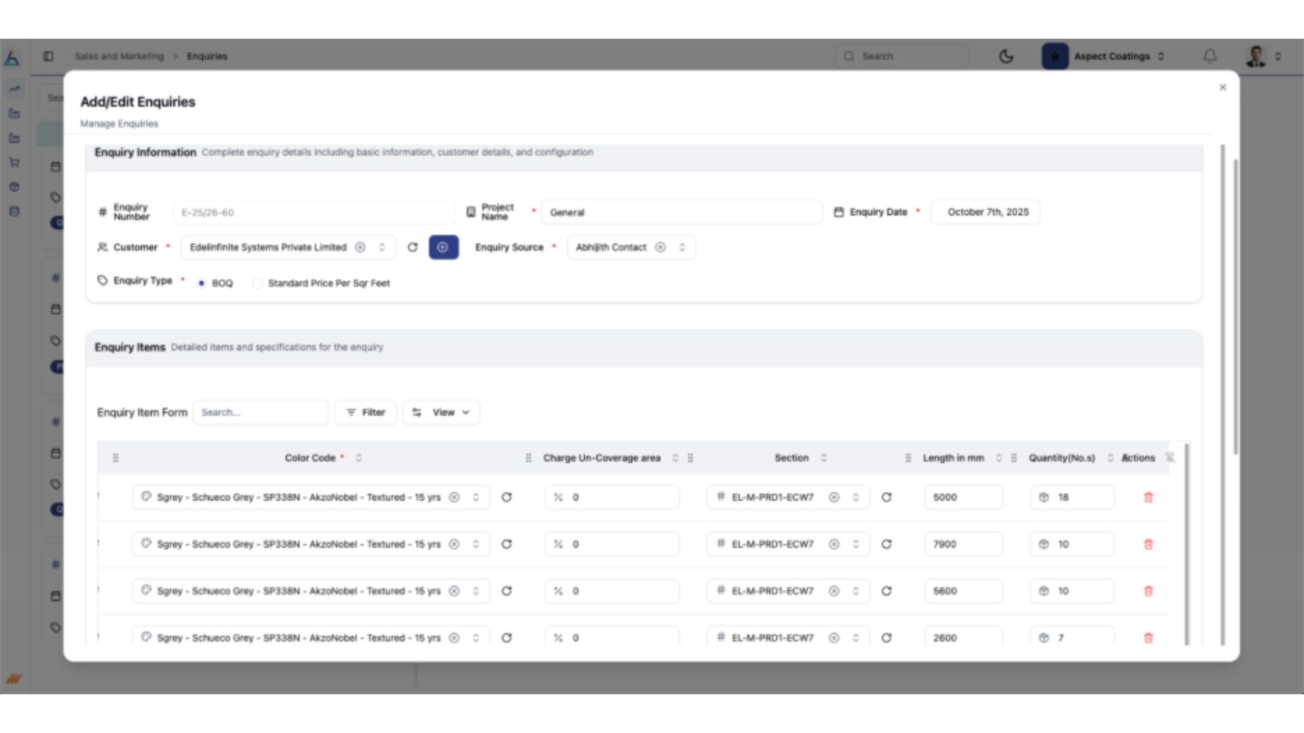Screen dimensions: 1304x733
Task: Expand the View options dropdown
Action: click(441, 412)
